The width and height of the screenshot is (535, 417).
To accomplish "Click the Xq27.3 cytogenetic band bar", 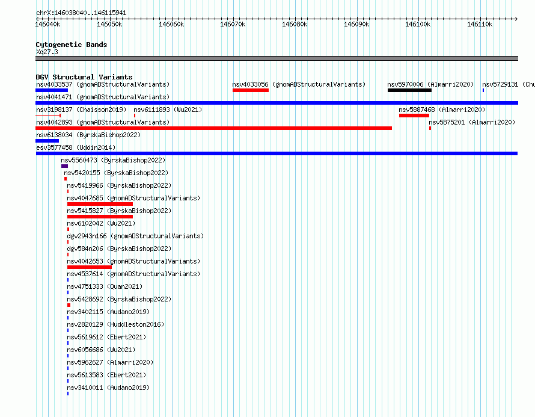I will 277,58.
